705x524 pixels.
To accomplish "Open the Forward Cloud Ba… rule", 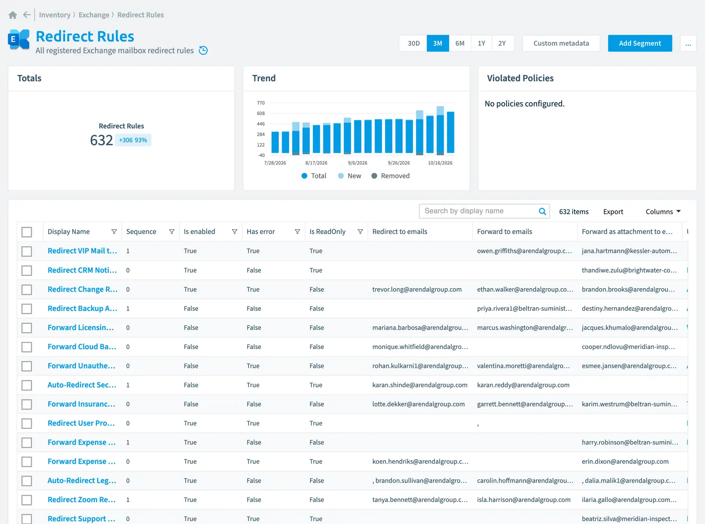I will (x=82, y=346).
